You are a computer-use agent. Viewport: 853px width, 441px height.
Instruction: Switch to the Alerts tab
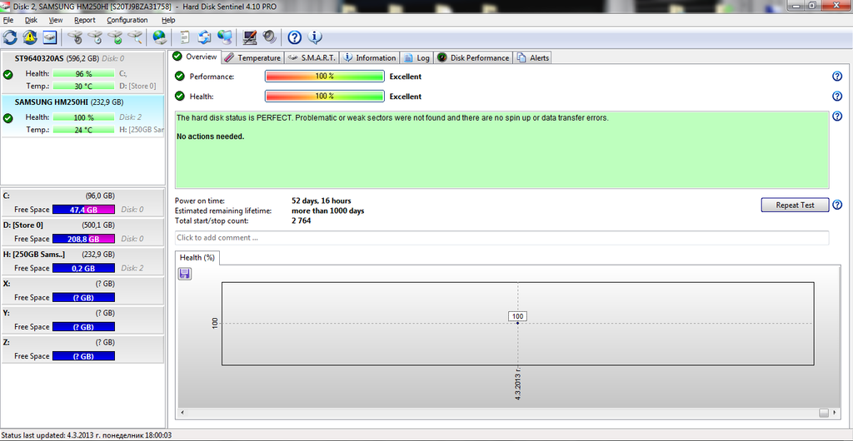pos(533,57)
